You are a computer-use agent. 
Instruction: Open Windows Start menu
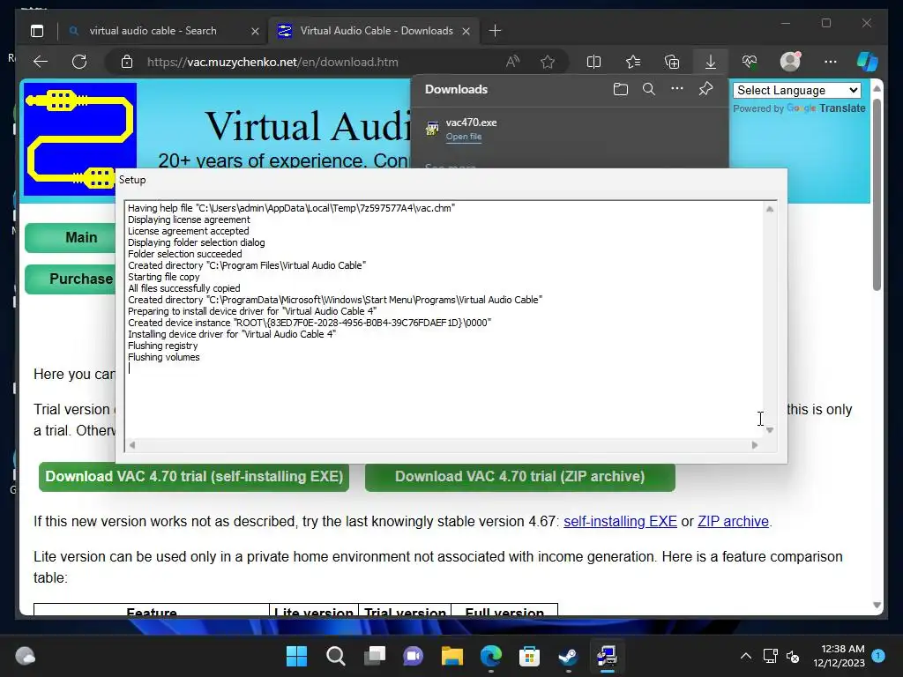[296, 656]
